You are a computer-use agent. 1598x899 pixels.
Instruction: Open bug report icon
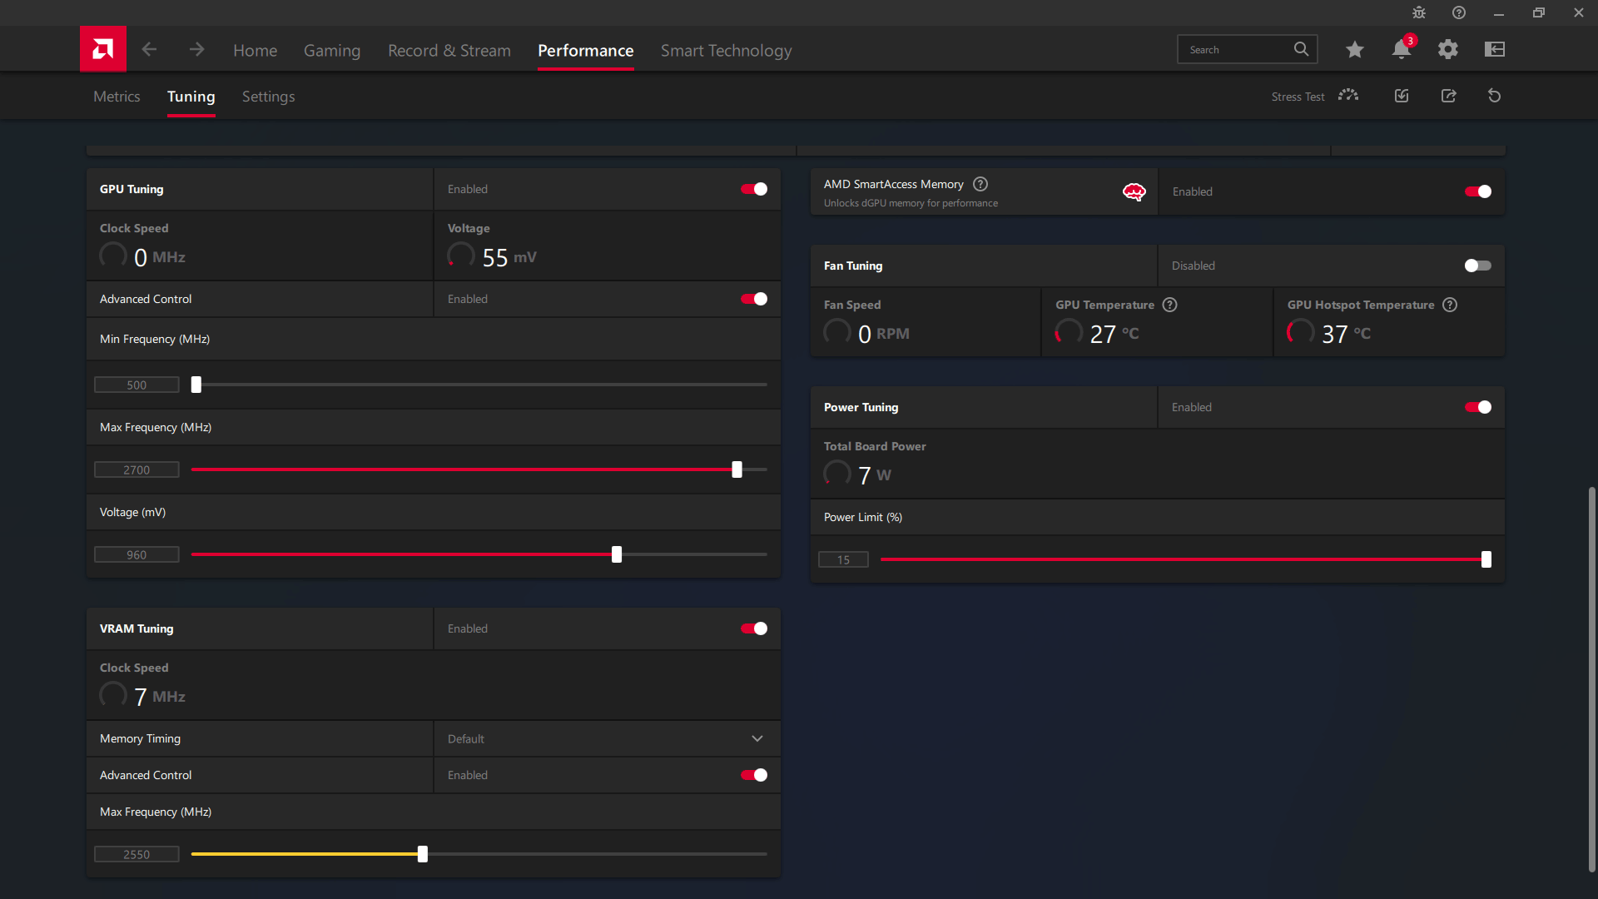1419,12
